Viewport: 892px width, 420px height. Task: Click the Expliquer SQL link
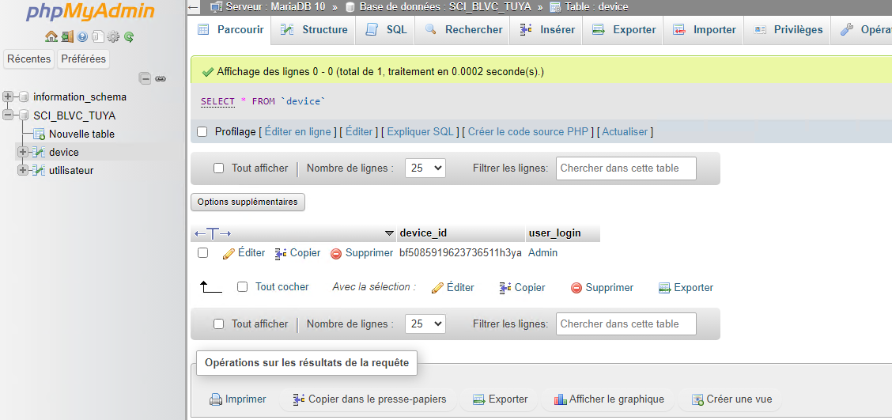[420, 132]
